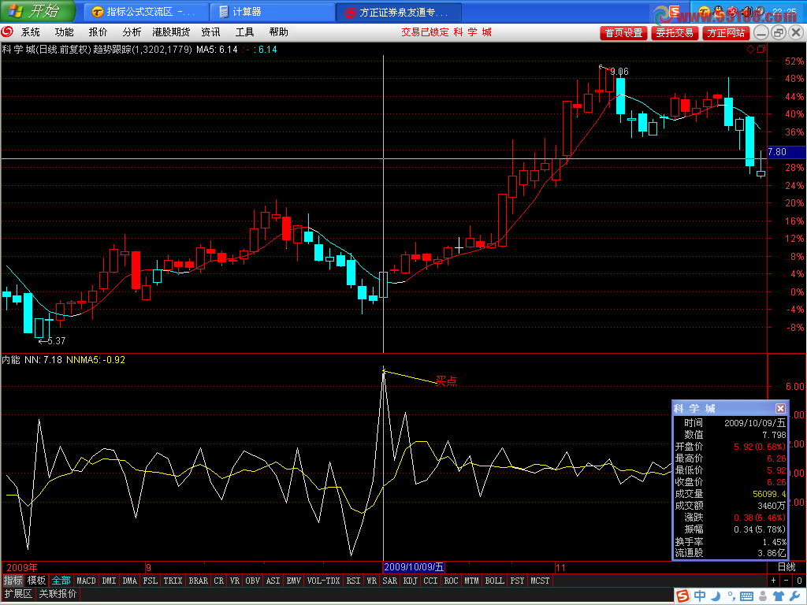Switch to the ROC indicator

pyautogui.click(x=451, y=581)
